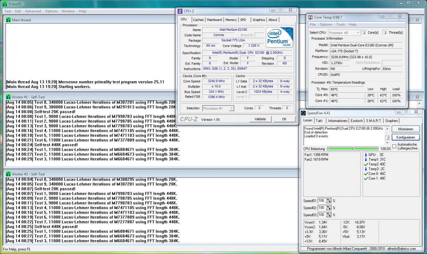The width and height of the screenshot is (427, 254).
Task: Click Tj. Max 85°C value in Core Temp
Action: (x=347, y=89)
